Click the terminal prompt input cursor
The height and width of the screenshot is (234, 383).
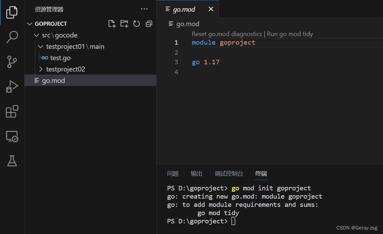pos(233,221)
